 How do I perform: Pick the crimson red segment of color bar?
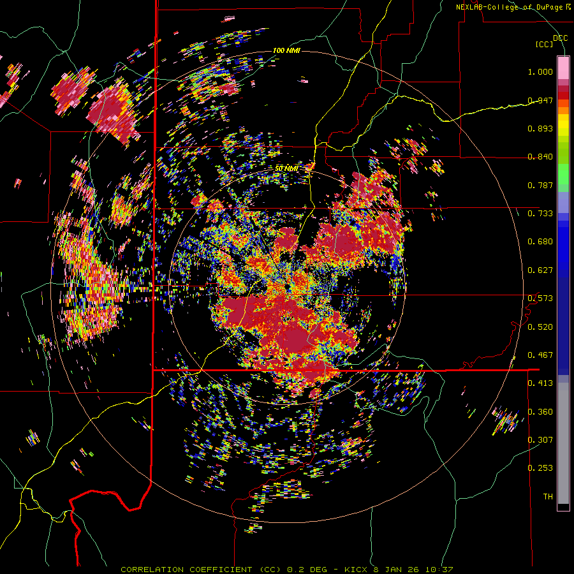pyautogui.click(x=563, y=89)
